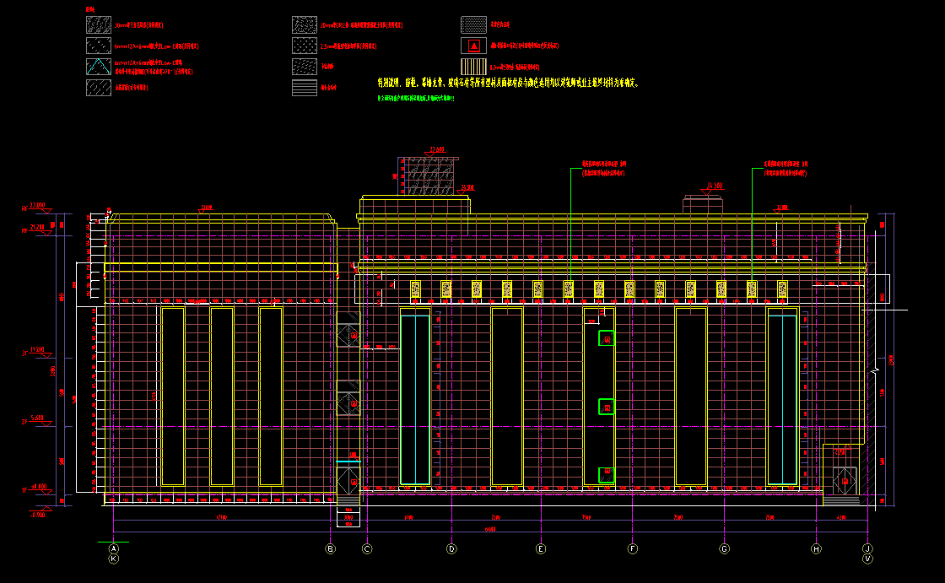Click the 3F elevation marker at 14.200
Screen dimensions: 945x583
(x=39, y=350)
